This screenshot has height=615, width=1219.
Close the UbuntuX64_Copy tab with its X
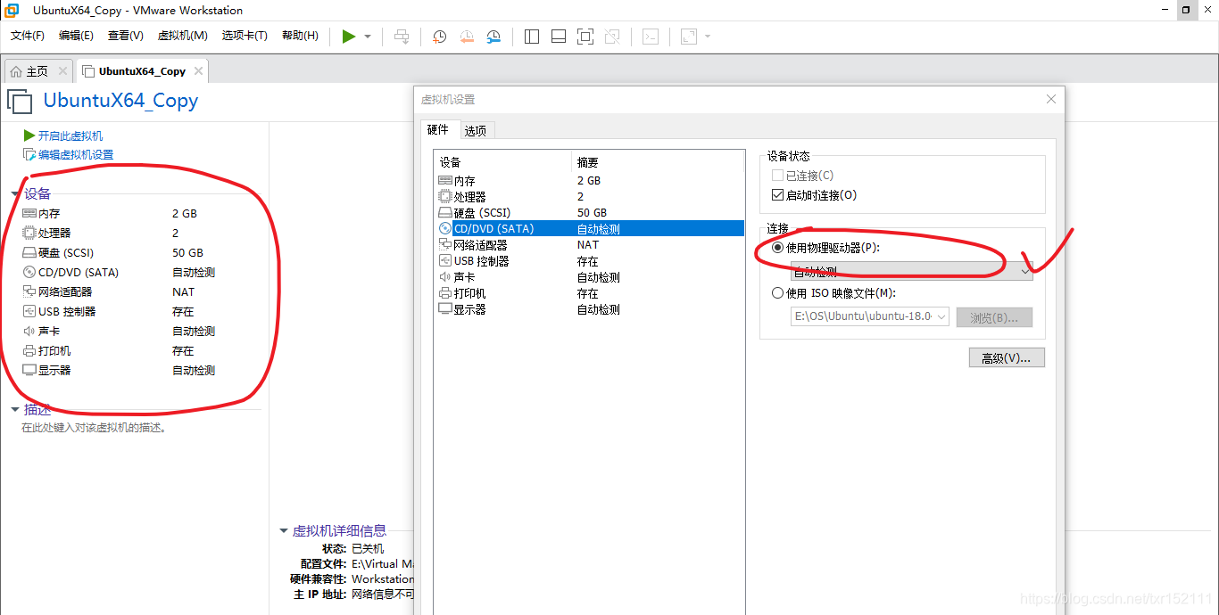click(x=198, y=71)
